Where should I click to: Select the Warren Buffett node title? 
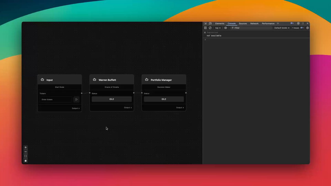(x=107, y=80)
